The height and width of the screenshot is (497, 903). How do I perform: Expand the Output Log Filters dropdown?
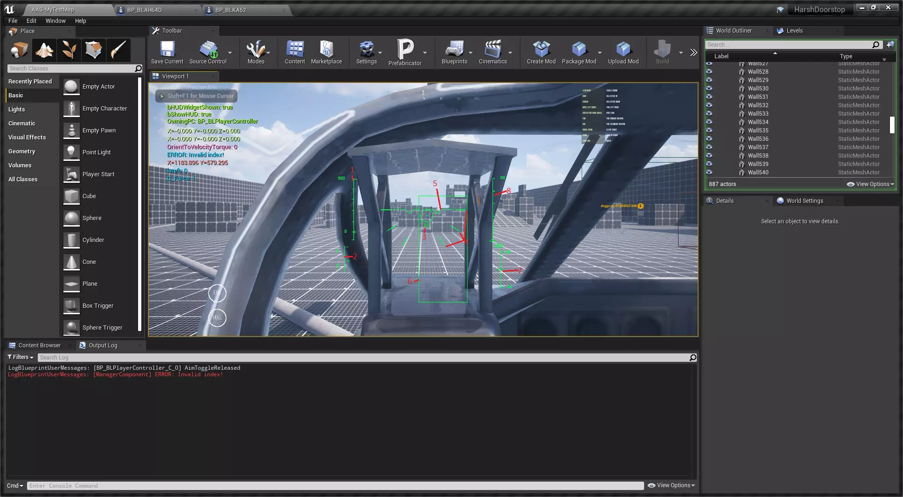point(21,357)
